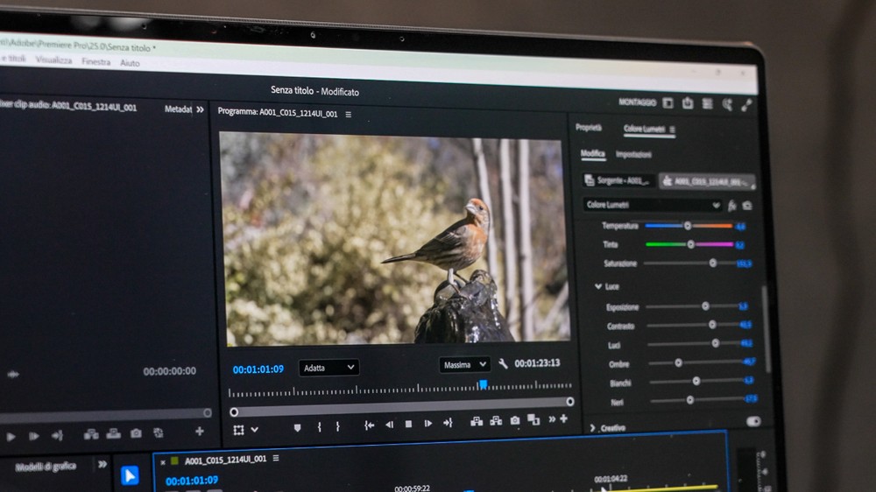This screenshot has height=492, width=876.
Task: Close the A001_C015_1214UI_001 timeline tab
Action: 163,462
